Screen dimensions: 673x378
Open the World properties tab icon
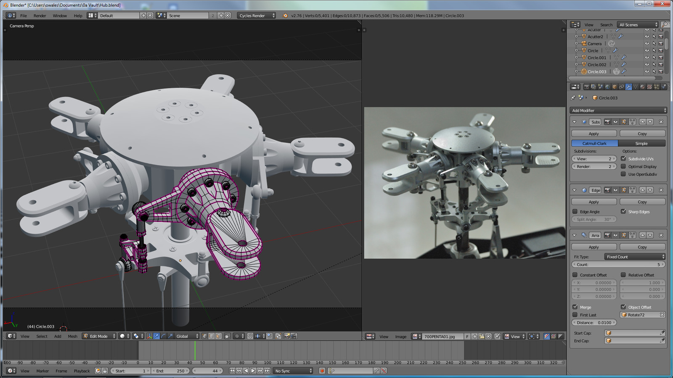pyautogui.click(x=607, y=87)
